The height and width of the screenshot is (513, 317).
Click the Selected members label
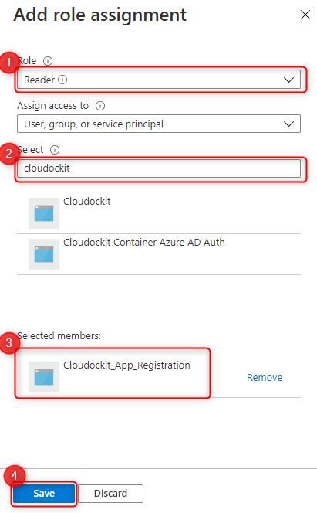click(x=59, y=335)
